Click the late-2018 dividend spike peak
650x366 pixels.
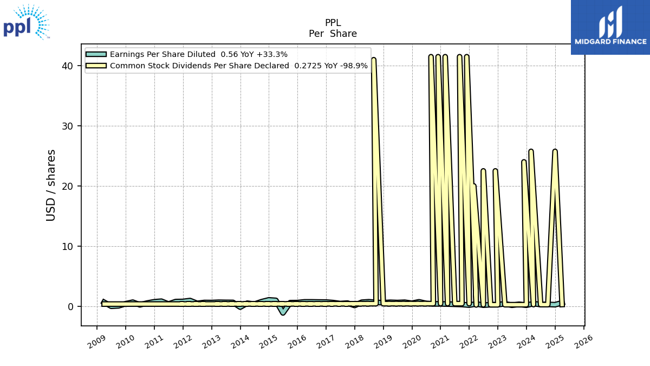[374, 59]
